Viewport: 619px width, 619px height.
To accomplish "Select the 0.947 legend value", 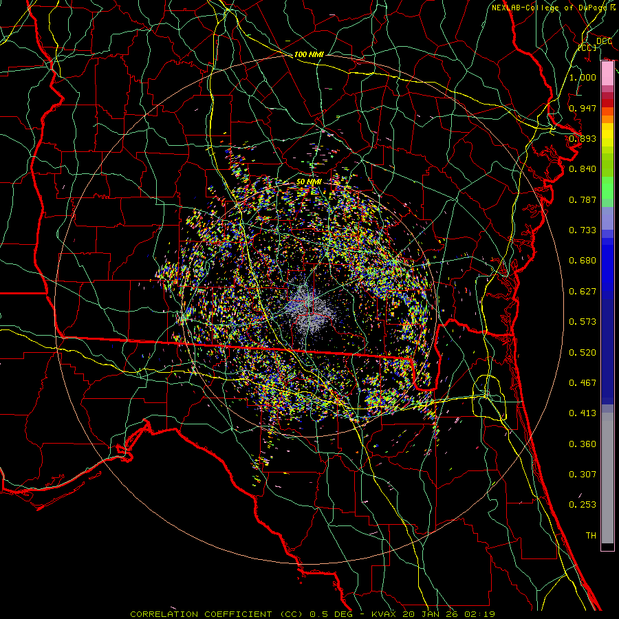I will point(583,108).
